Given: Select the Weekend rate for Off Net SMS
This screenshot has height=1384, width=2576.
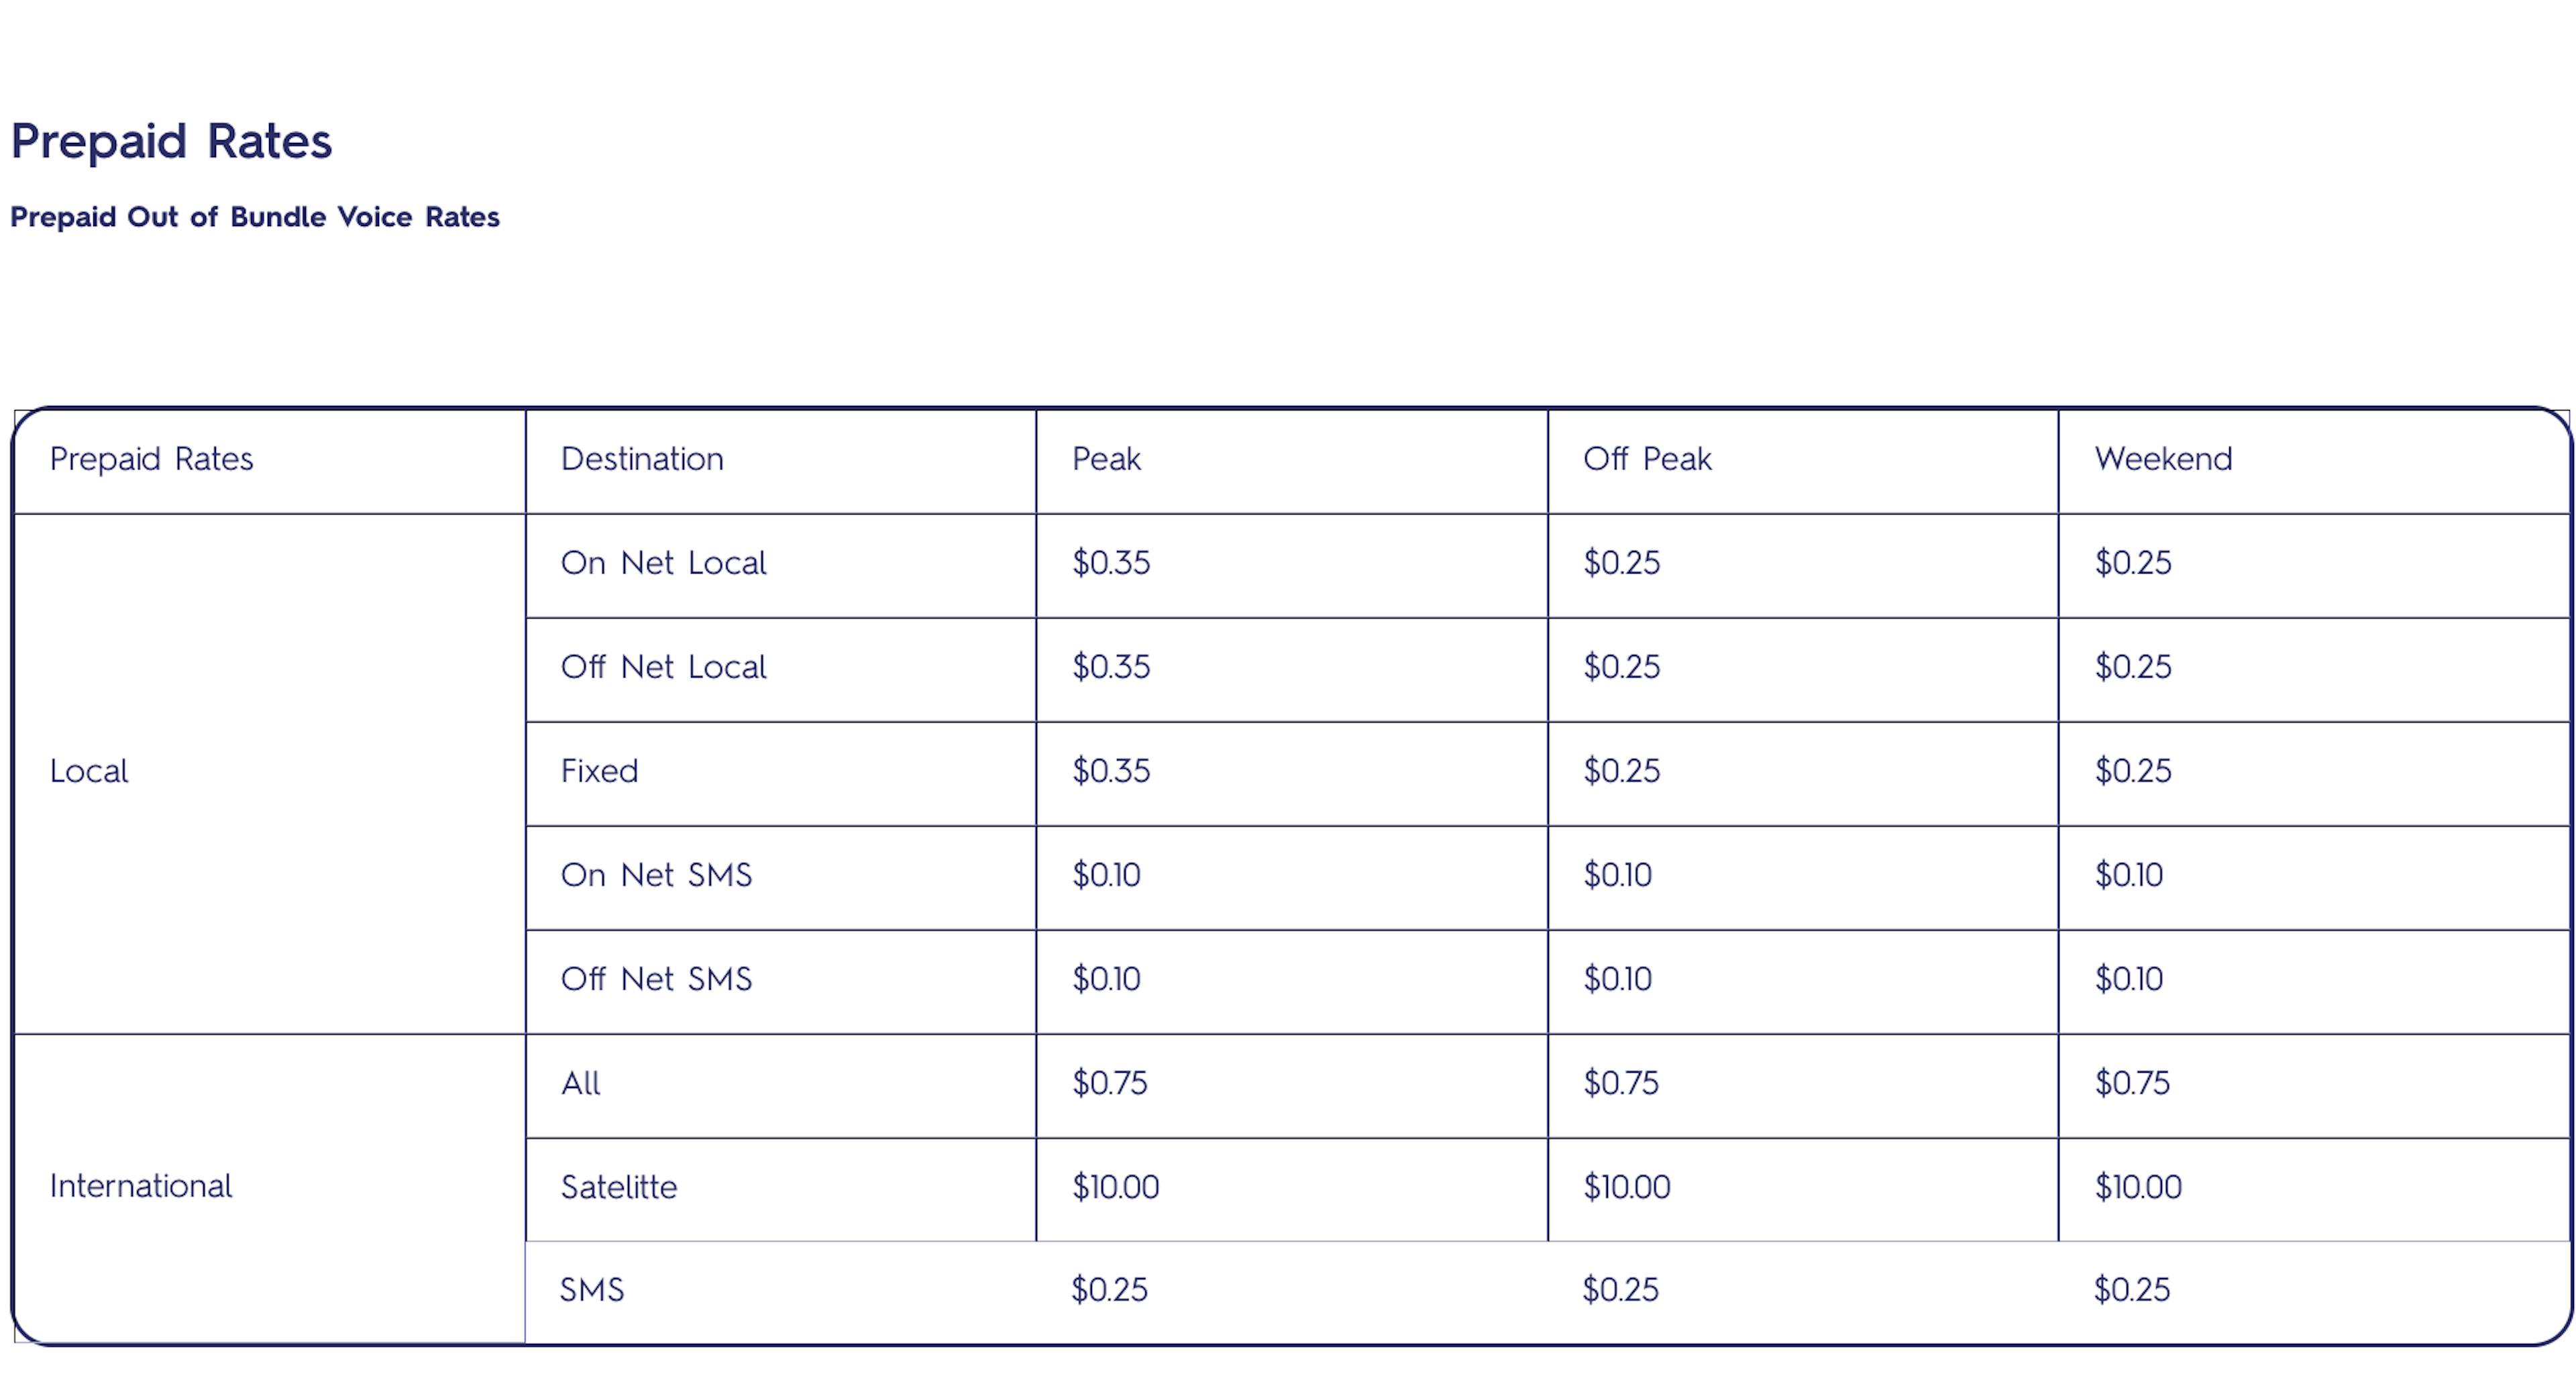Looking at the screenshot, I should point(2129,979).
